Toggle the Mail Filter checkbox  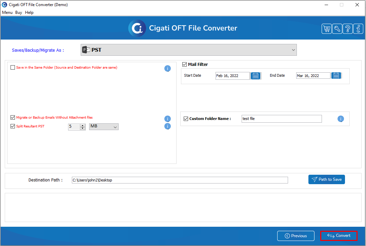pos(184,65)
